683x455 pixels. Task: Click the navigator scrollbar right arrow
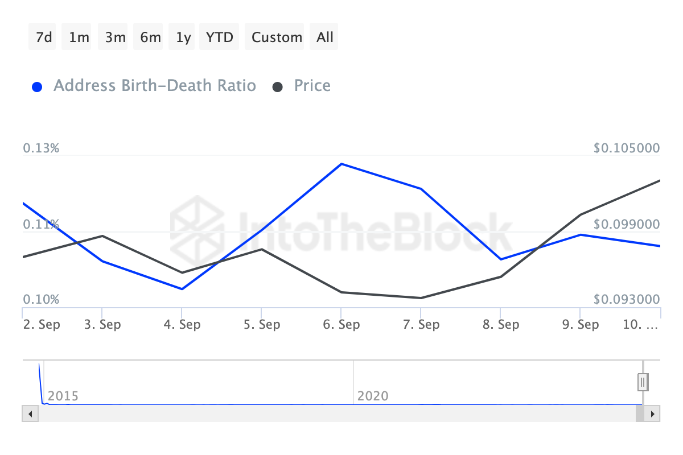point(653,413)
